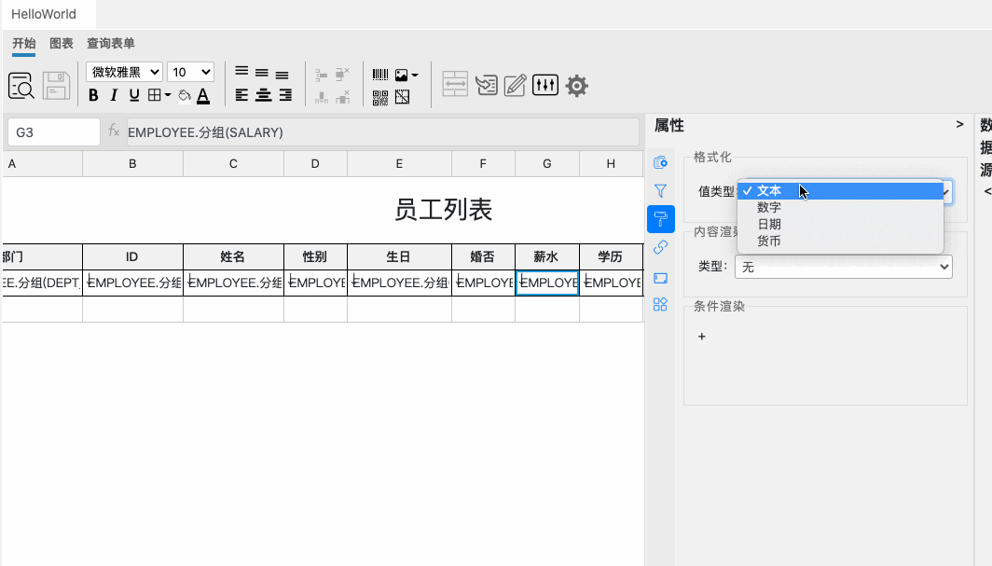
Task: Open the cell border dropdown
Action: 158,95
